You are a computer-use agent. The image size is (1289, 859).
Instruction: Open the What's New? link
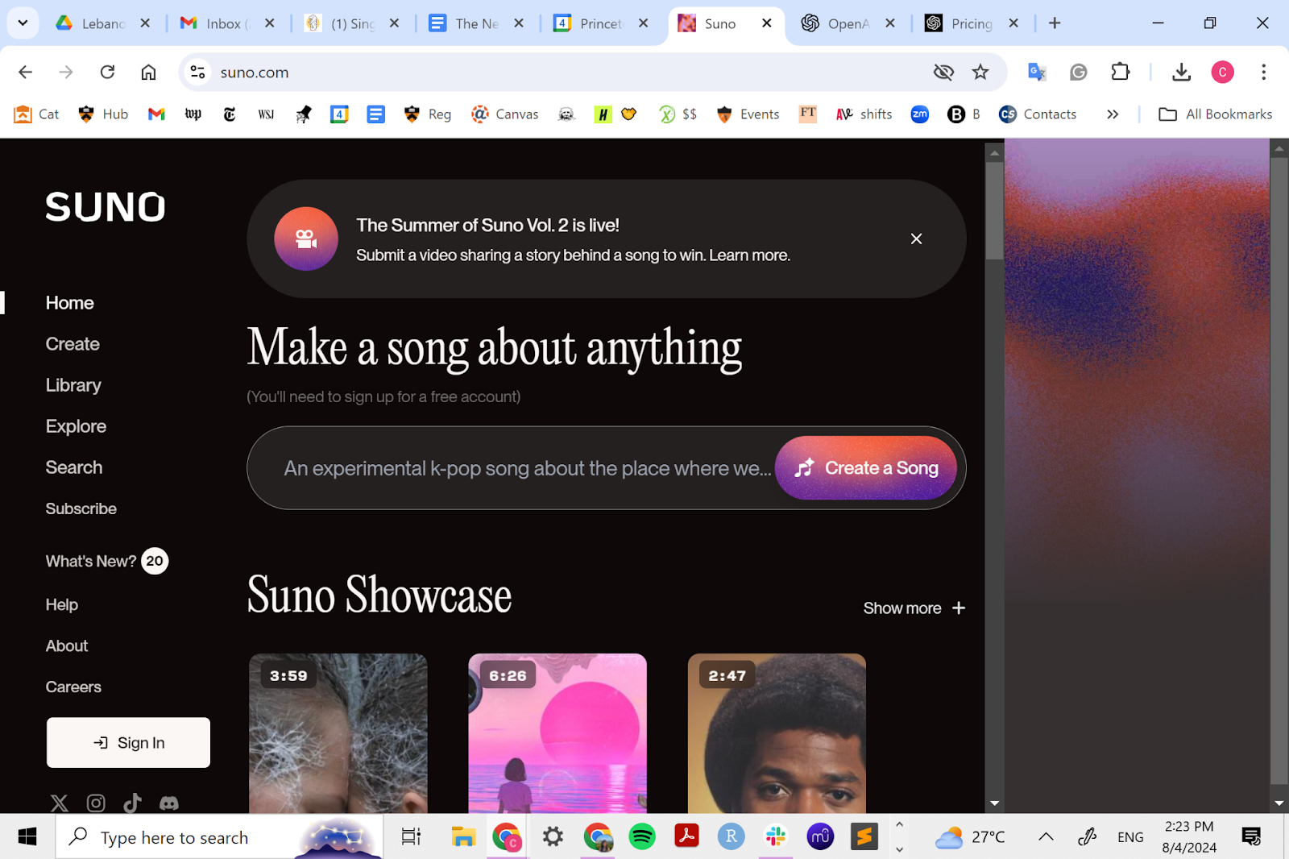coord(107,561)
